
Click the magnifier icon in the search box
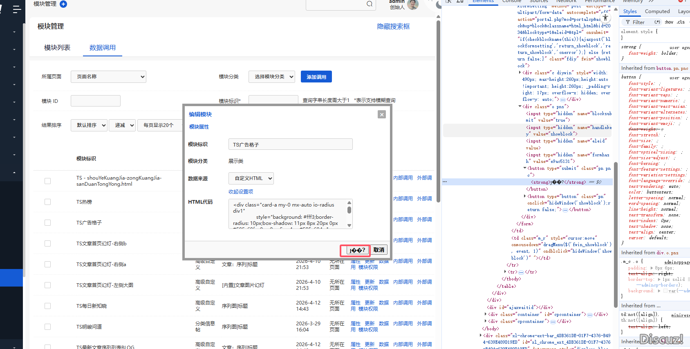tap(370, 4)
